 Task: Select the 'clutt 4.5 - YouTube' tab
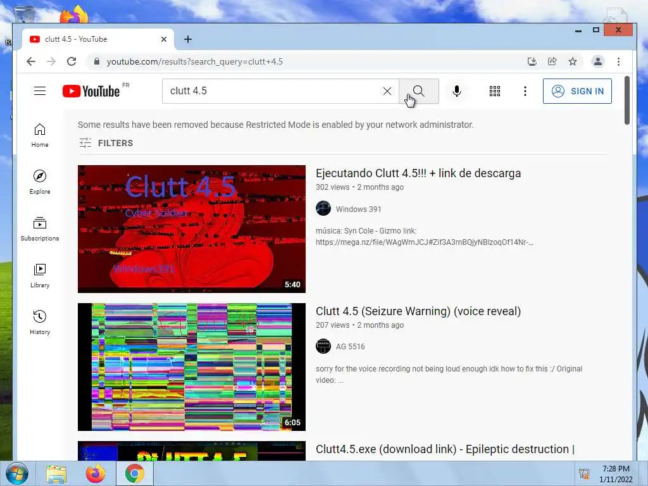pos(97,39)
